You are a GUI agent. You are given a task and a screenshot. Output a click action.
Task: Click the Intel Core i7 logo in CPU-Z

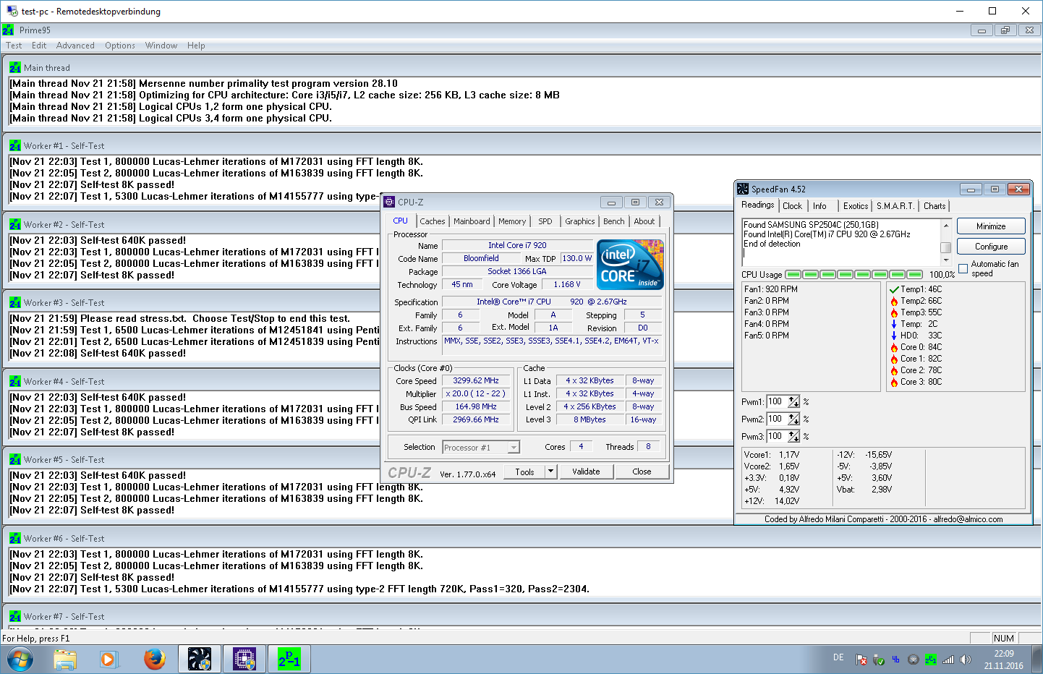coord(631,265)
